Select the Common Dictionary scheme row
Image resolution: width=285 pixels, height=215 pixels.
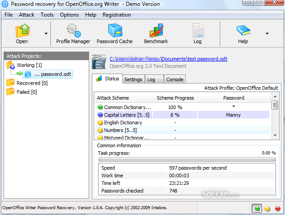point(182,107)
